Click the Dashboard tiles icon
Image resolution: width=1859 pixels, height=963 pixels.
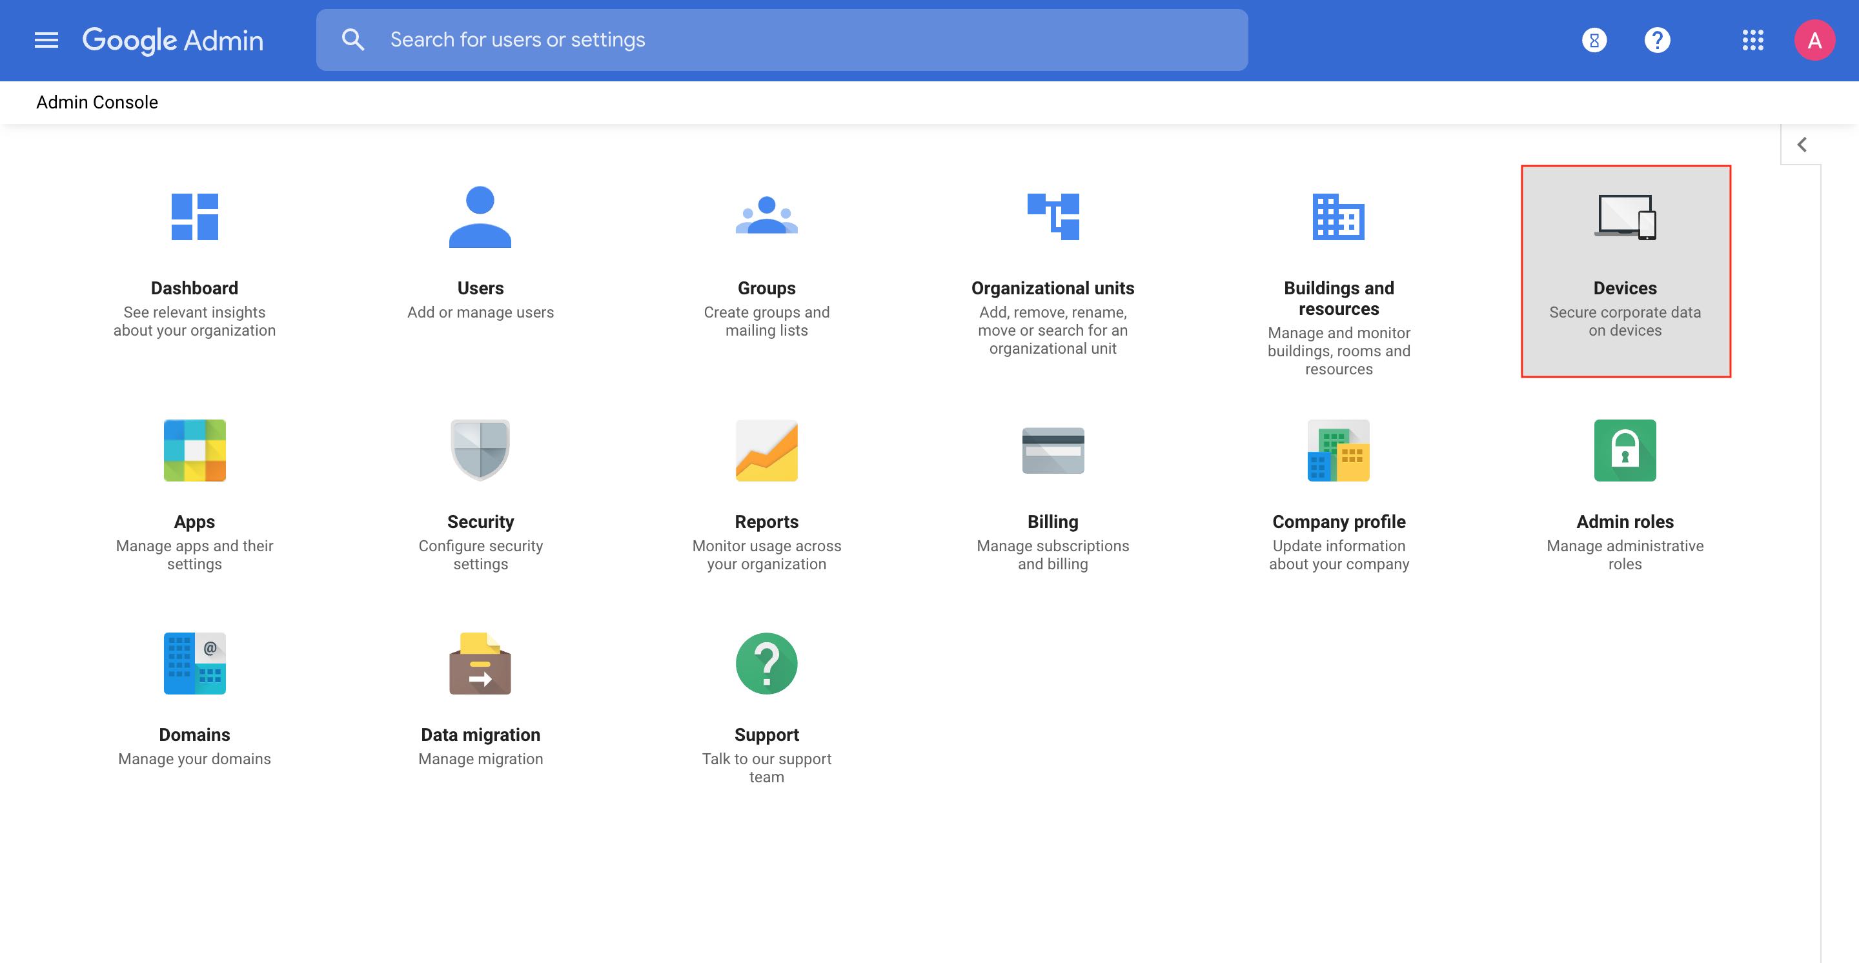click(x=194, y=216)
